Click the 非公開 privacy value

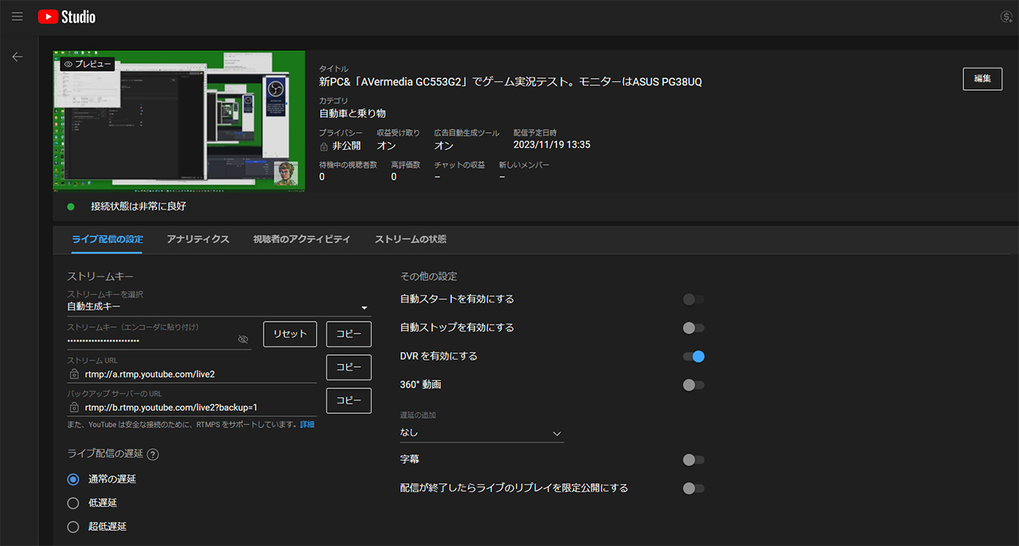[346, 146]
